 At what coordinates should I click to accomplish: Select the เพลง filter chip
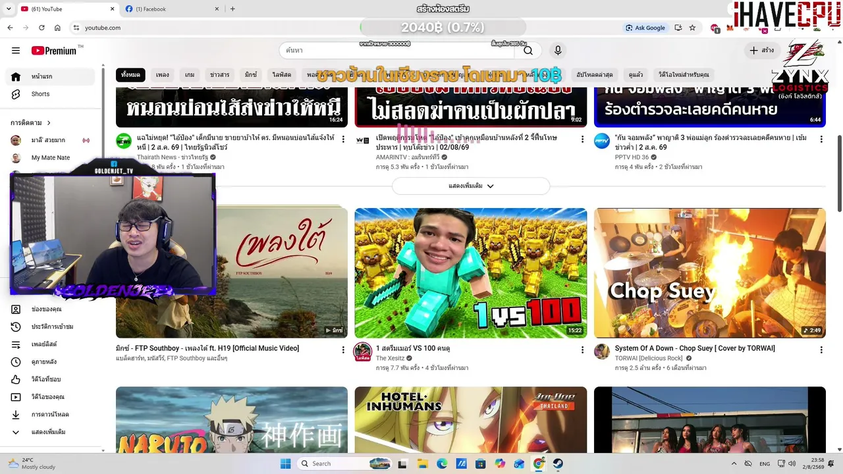pos(163,75)
